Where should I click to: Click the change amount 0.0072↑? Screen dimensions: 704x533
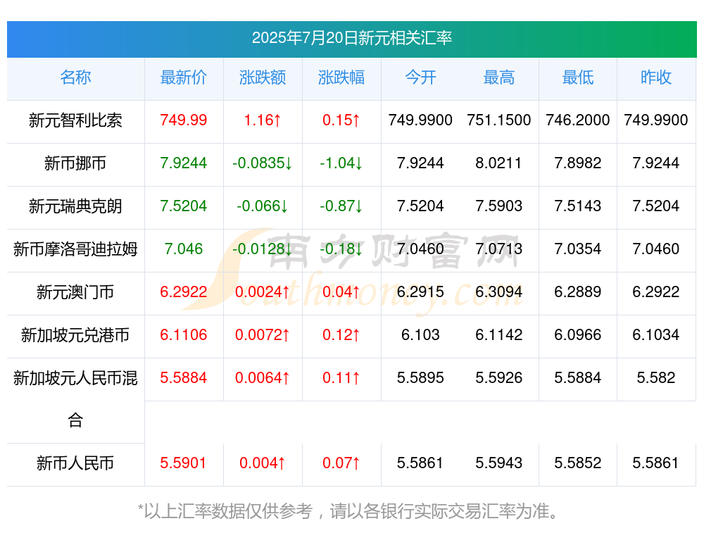263,335
